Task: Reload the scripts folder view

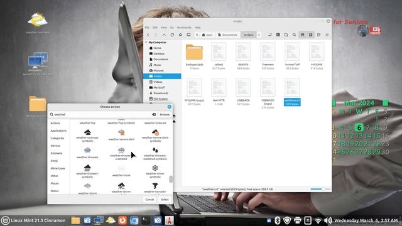Action: pos(172,35)
